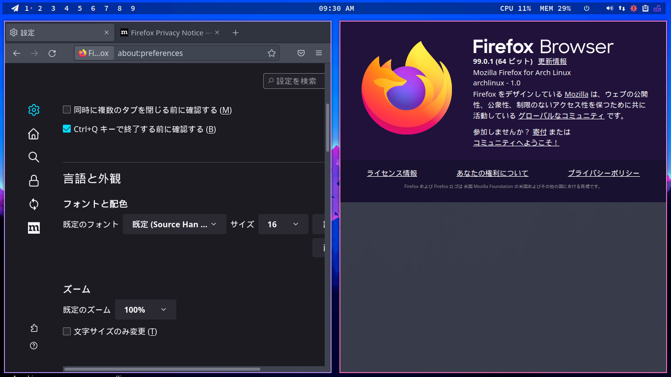Bookmark this page with star icon
The height and width of the screenshot is (377, 671).
point(271,53)
